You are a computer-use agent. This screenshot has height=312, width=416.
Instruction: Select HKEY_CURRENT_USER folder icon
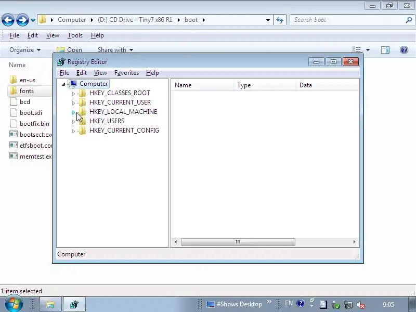pyautogui.click(x=83, y=102)
